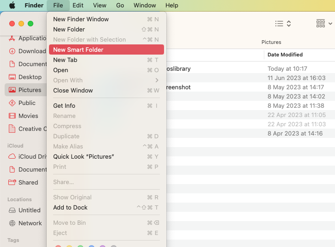Select the row dated 8 May 2023 at 11:38
Viewport: 335px width, 247px height.
click(251, 105)
